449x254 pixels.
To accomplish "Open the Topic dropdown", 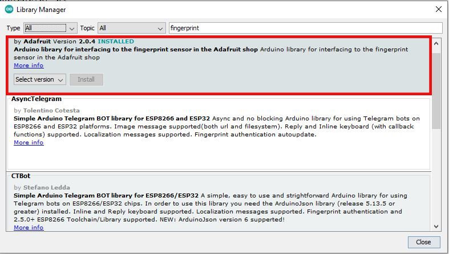I will pos(131,28).
